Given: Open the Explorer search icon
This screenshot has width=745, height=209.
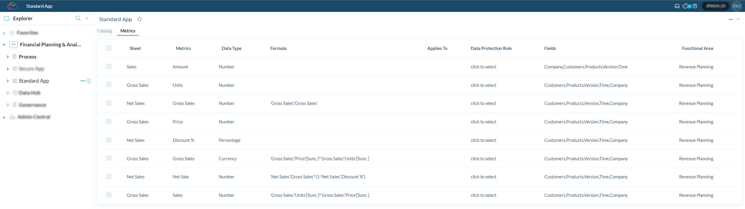Looking at the screenshot, I should pos(78,18).
